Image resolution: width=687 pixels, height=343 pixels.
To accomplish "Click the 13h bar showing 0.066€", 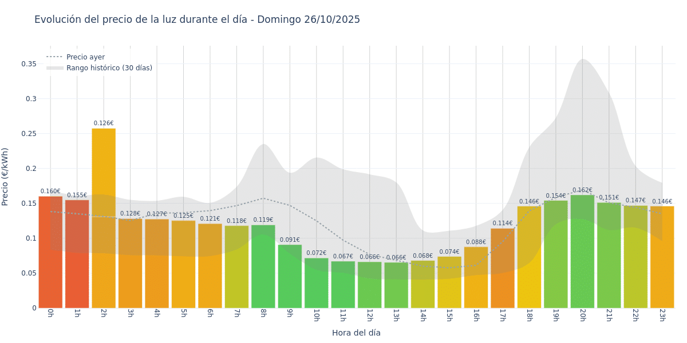I will click(396, 286).
